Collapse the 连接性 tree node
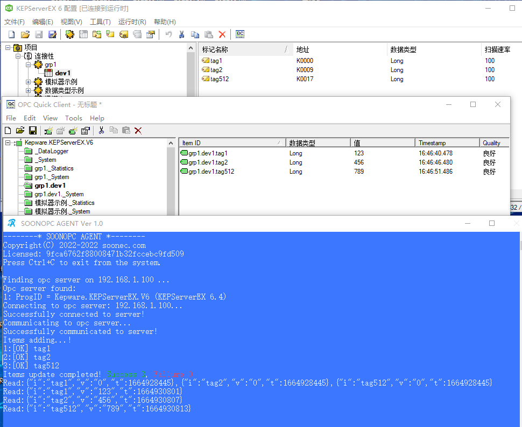The height and width of the screenshot is (427, 522). (18, 56)
